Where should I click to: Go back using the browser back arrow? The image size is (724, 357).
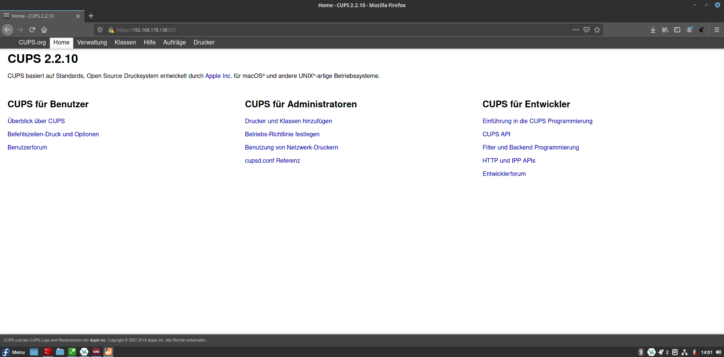point(8,30)
